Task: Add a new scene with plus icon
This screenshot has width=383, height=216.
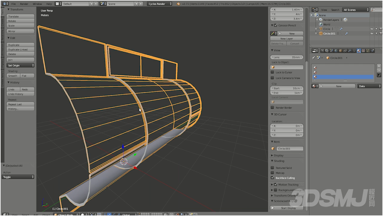Action: tap(136, 4)
